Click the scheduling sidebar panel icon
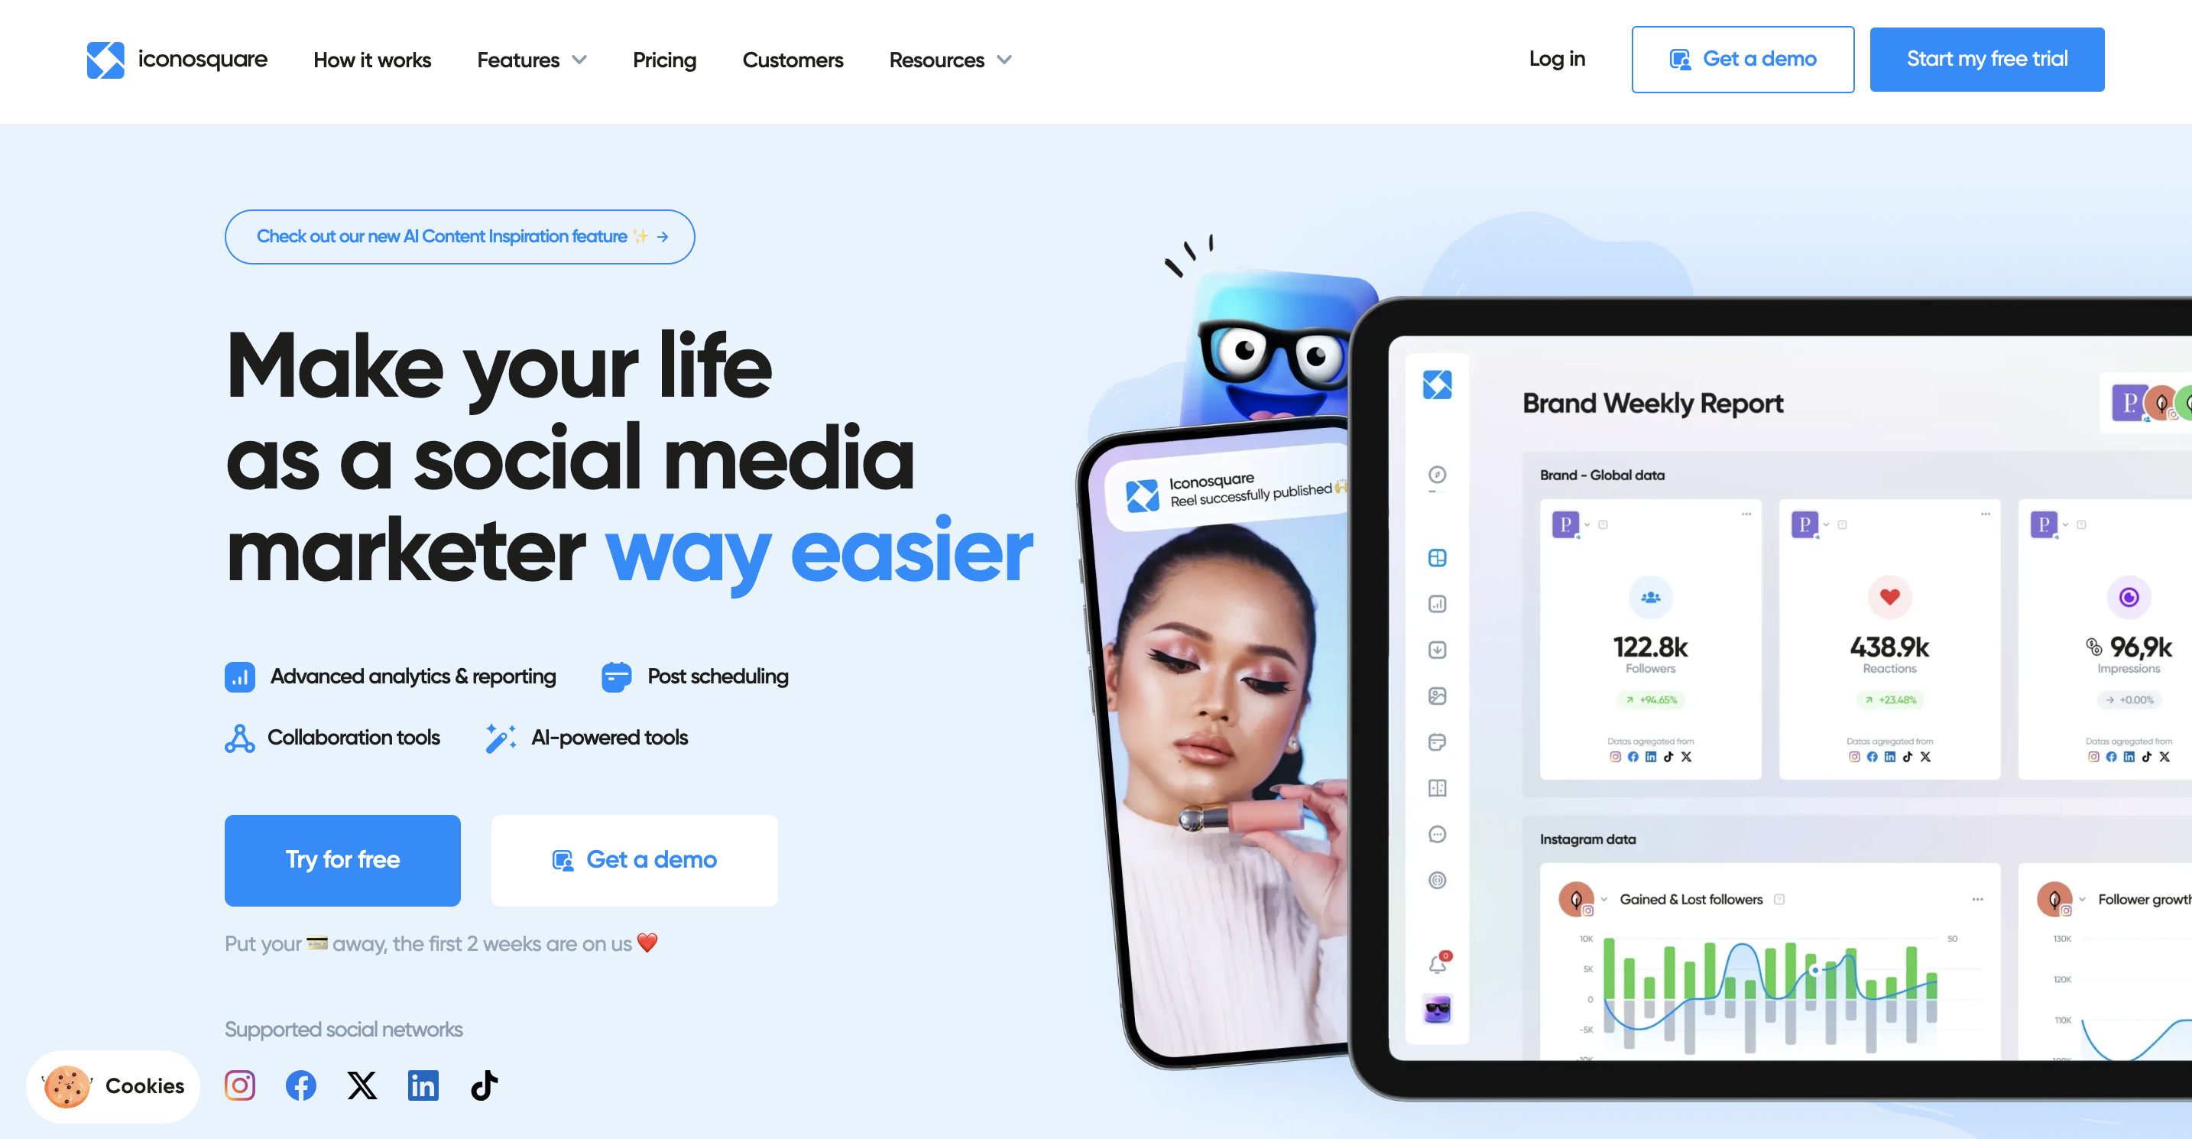The image size is (2192, 1139). pos(1437,739)
